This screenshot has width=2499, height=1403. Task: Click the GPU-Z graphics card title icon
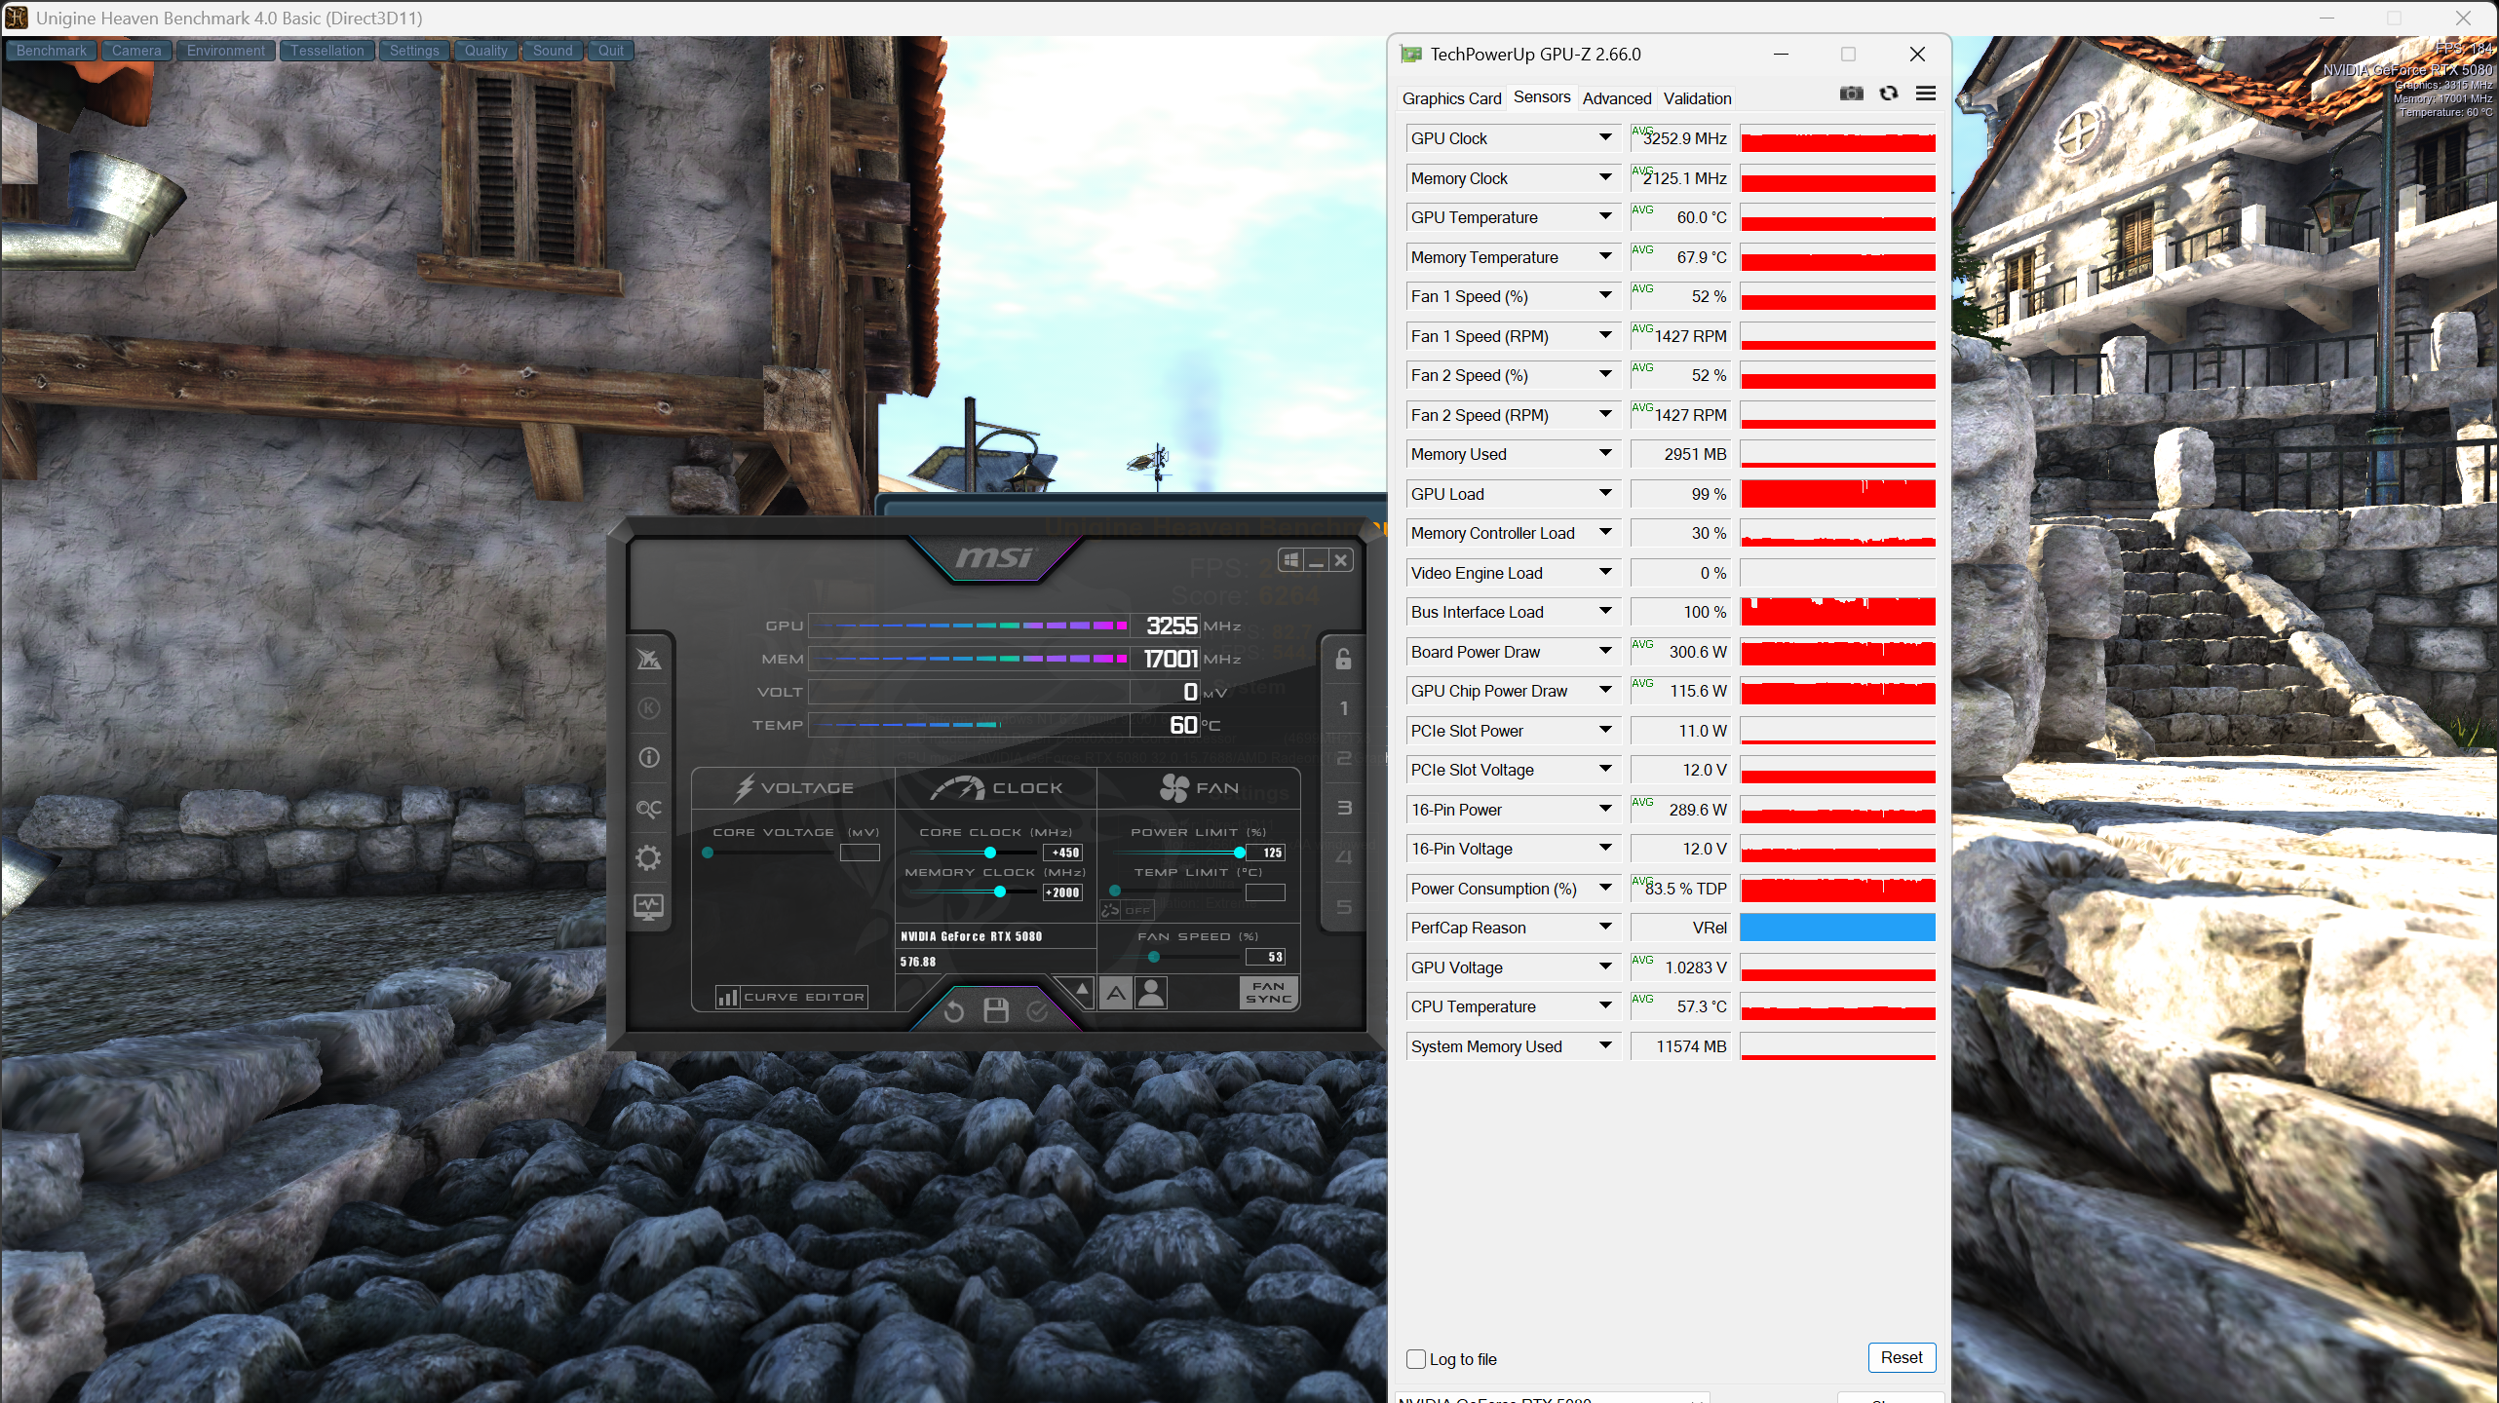point(1410,55)
